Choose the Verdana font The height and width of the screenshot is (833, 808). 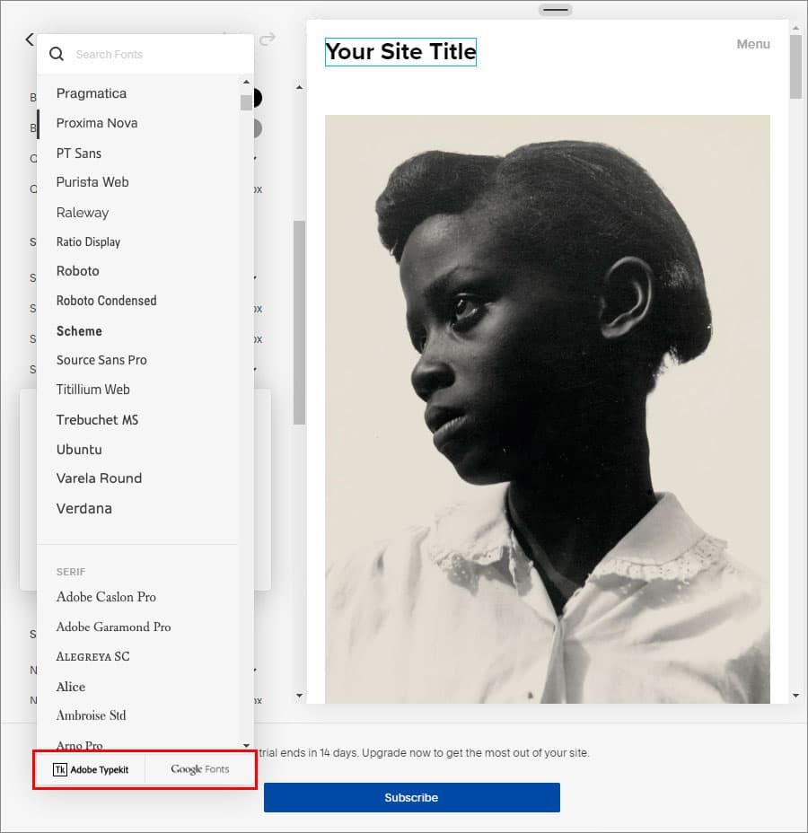[83, 508]
